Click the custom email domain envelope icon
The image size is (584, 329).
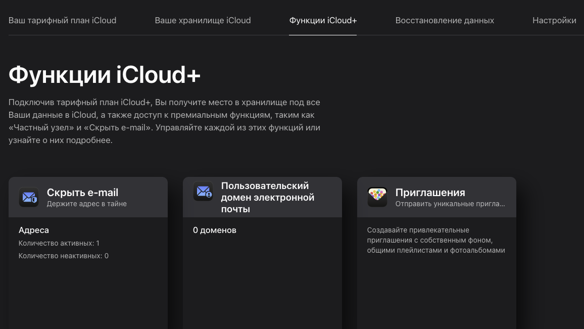tap(203, 191)
